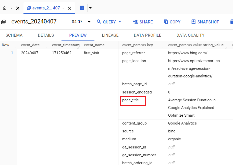Open the Data Profile tab

pyautogui.click(x=148, y=35)
